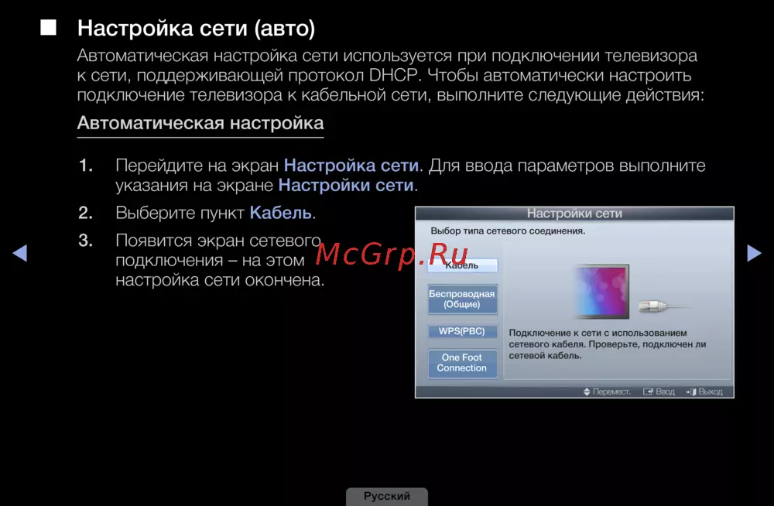
Task: Pick the One Foot Connection option
Action: pos(462,363)
